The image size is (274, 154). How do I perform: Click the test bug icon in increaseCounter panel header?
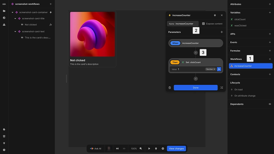(215, 15)
